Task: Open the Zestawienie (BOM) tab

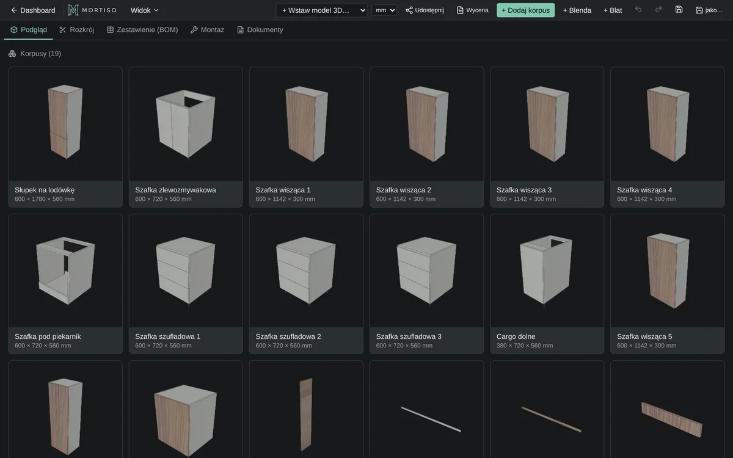Action: coord(142,30)
